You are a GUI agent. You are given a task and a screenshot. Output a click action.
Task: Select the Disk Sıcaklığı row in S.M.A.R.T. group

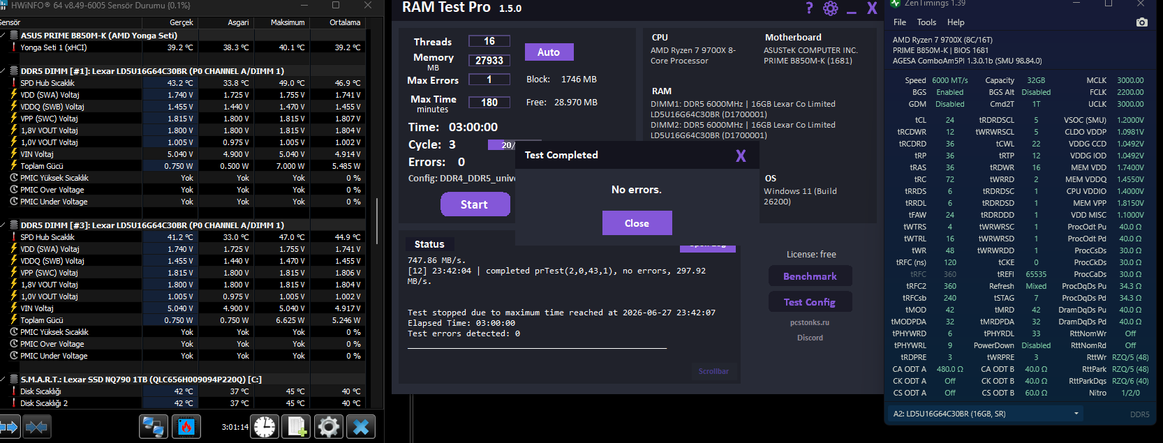click(x=183, y=391)
